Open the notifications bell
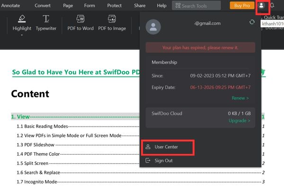 pyautogui.click(x=272, y=5)
